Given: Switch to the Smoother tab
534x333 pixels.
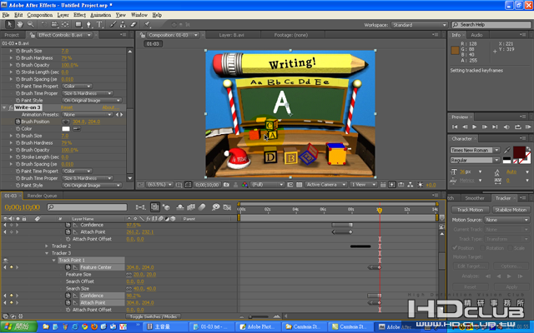Looking at the screenshot, I should tap(475, 198).
